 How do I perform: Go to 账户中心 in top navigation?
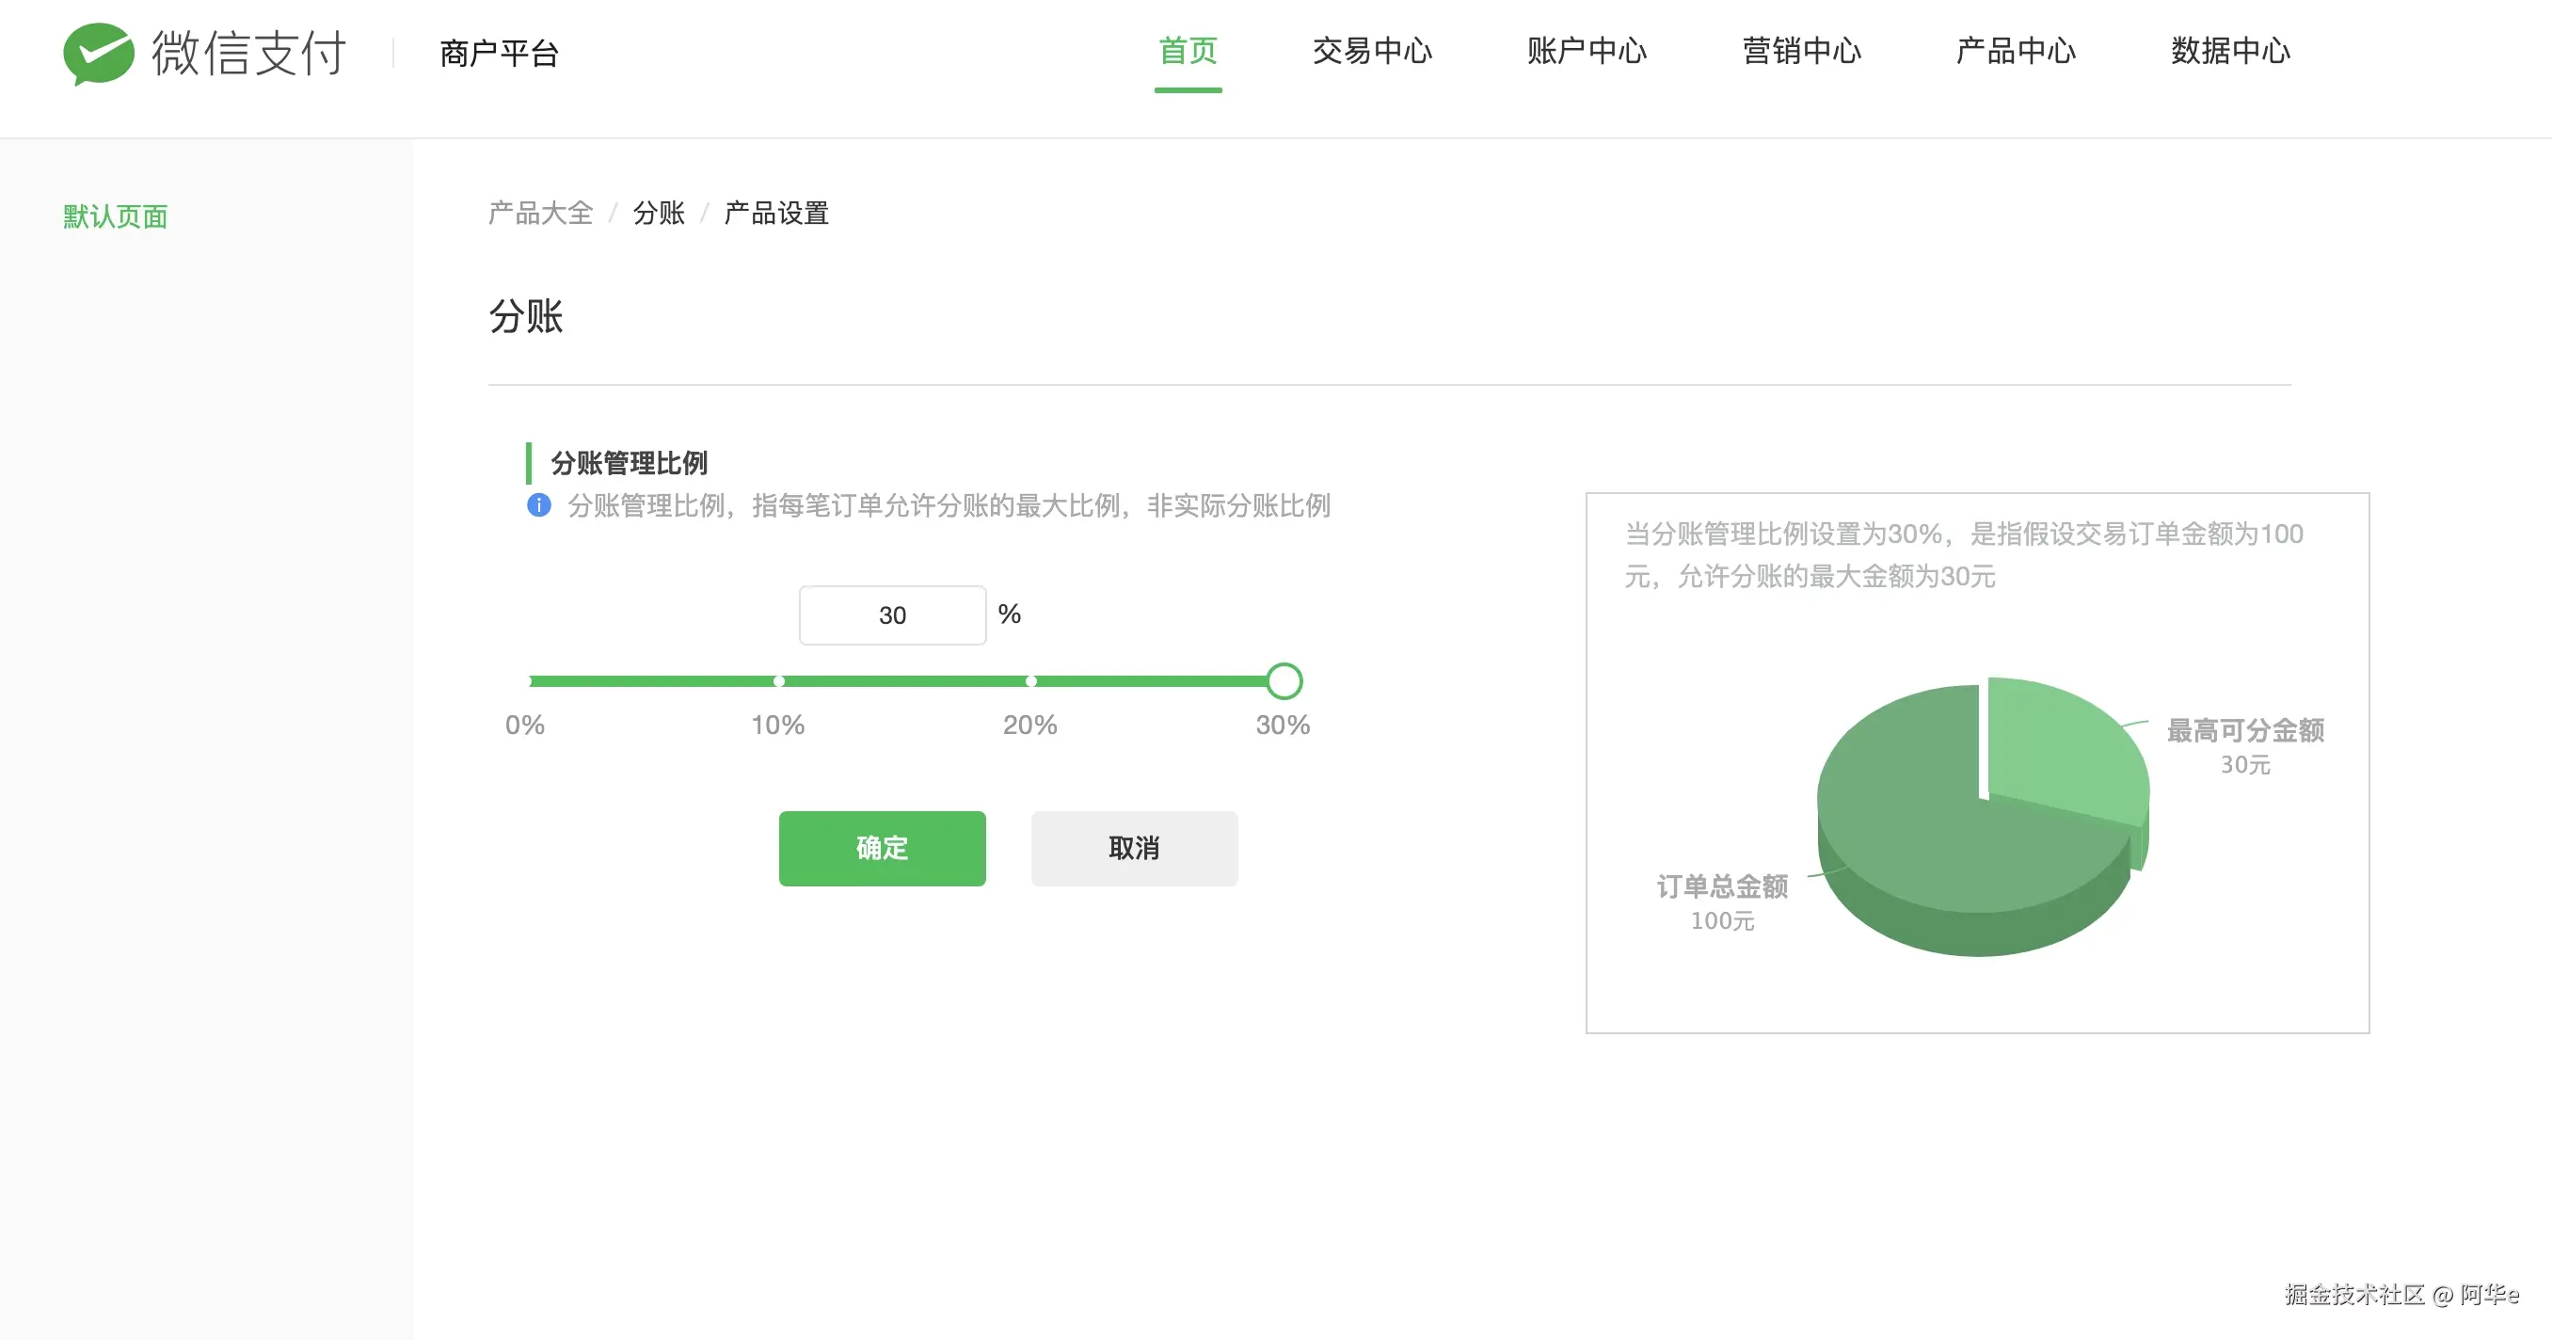coord(1587,52)
